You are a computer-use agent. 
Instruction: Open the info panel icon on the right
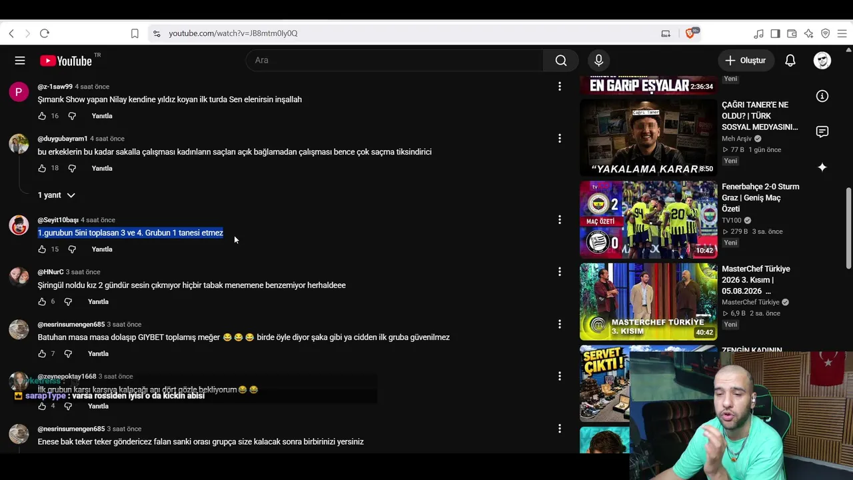point(822,96)
